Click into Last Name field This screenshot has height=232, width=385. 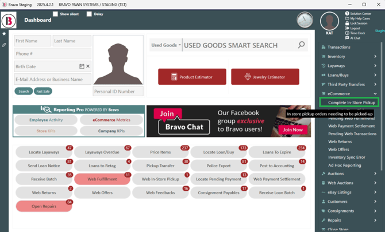pyautogui.click(x=72, y=41)
